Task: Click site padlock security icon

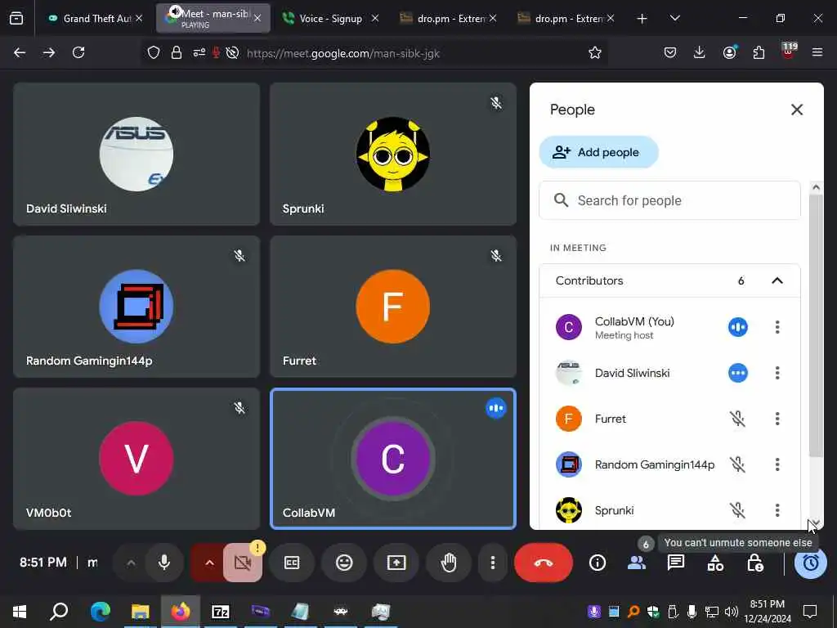Action: pyautogui.click(x=177, y=52)
